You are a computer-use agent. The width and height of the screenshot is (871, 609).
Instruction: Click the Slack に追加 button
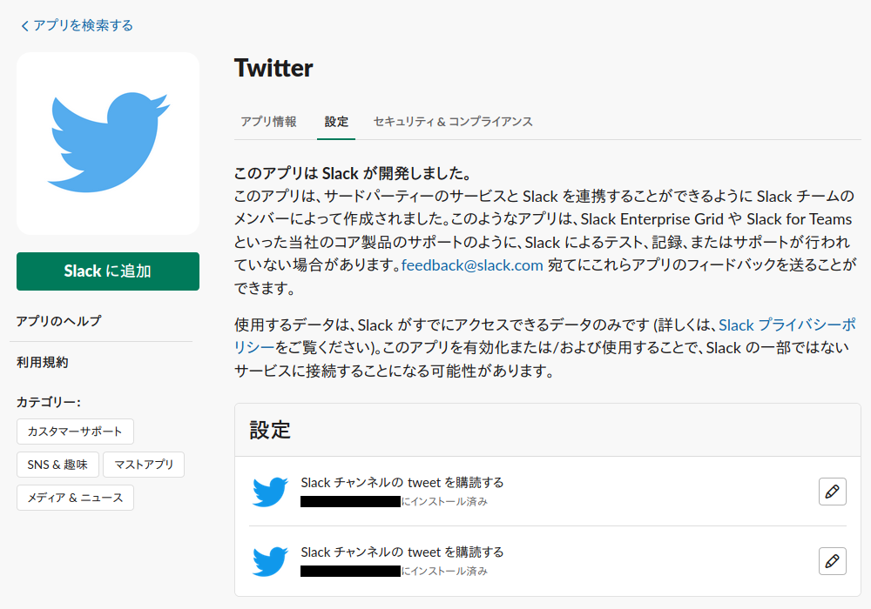click(108, 271)
